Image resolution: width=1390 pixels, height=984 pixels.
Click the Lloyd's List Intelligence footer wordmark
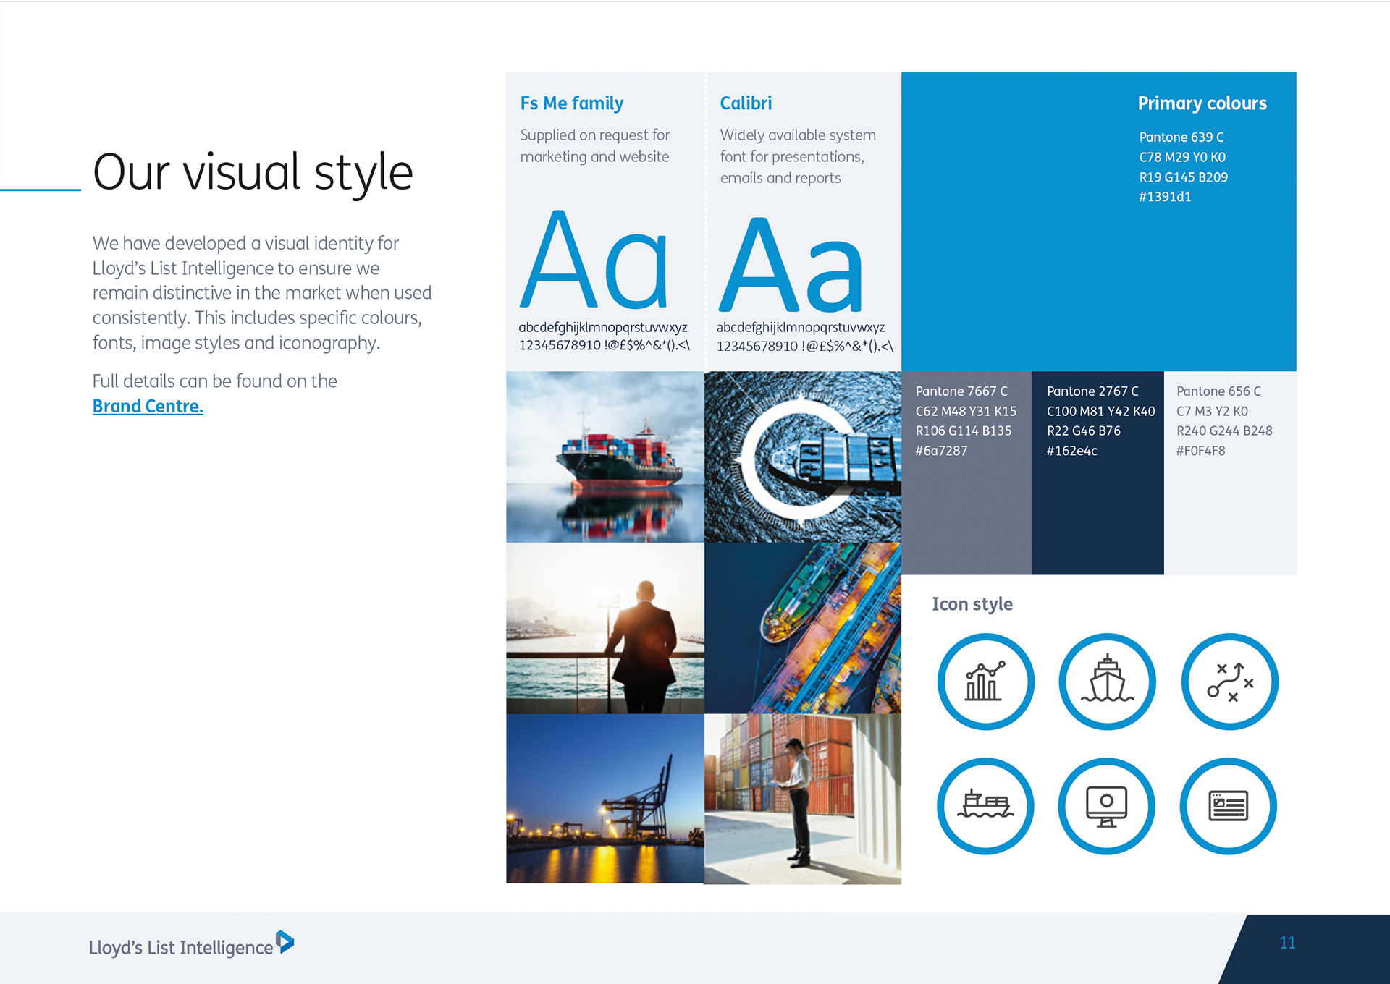[x=180, y=948]
